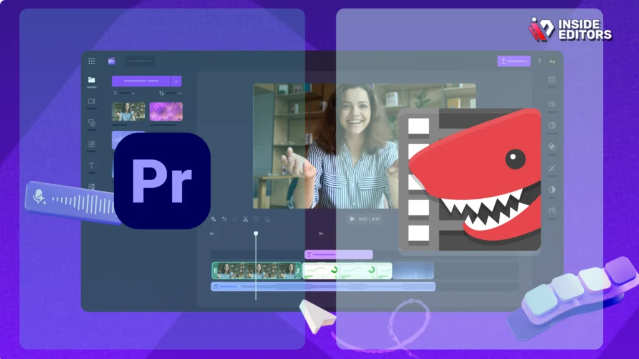This screenshot has width=639, height=359.
Task: Click the Aa icon in top right
Action: tap(552, 62)
